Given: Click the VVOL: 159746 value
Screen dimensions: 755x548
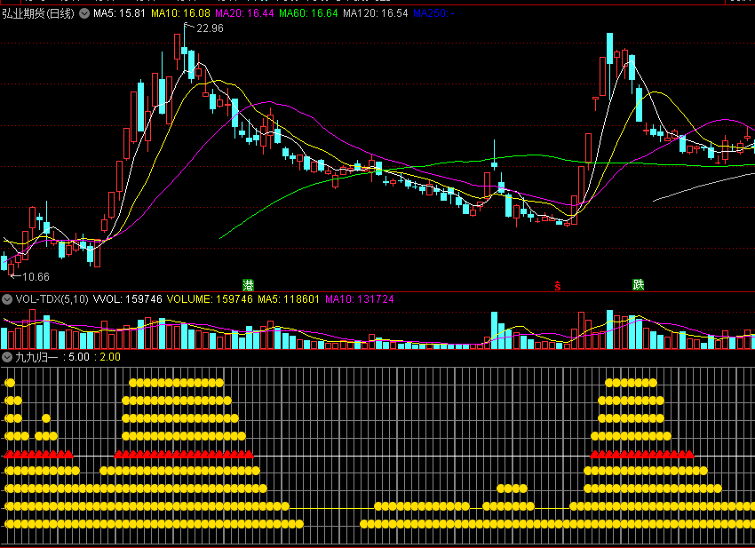Looking at the screenshot, I should [128, 299].
